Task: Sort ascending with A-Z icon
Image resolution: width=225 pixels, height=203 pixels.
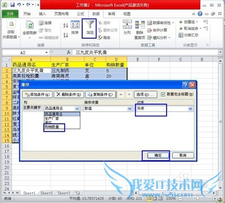Action: click(66, 25)
